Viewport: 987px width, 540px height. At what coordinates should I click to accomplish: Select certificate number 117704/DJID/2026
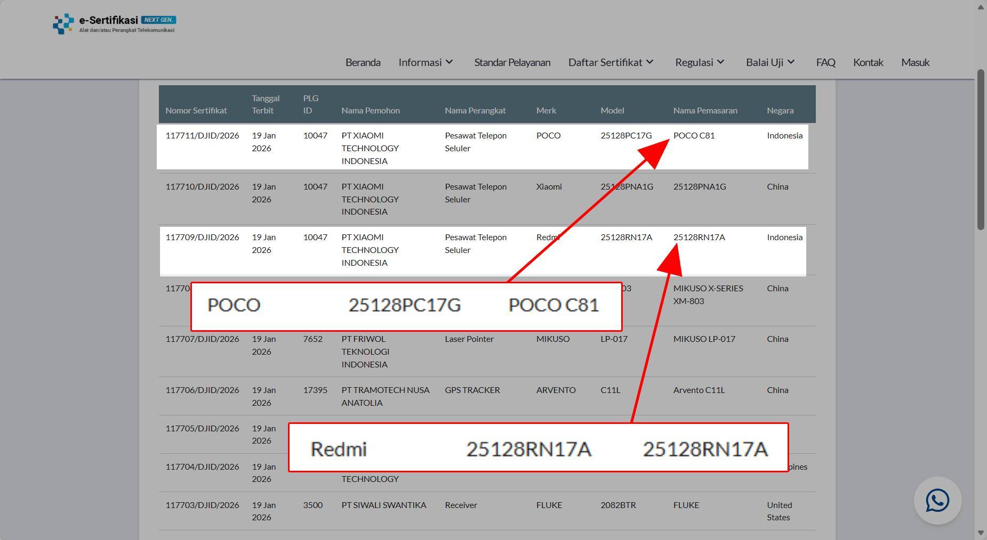[202, 467]
